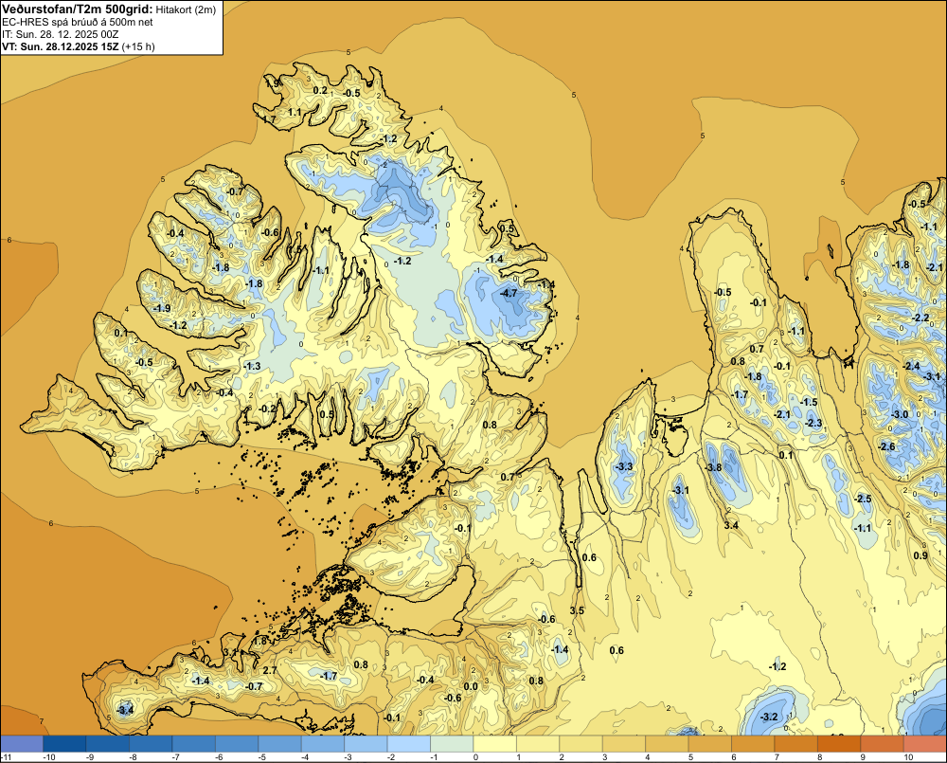This screenshot has width=947, height=763.
Task: Click the '-1.5' temperature value
Action: coord(809,403)
